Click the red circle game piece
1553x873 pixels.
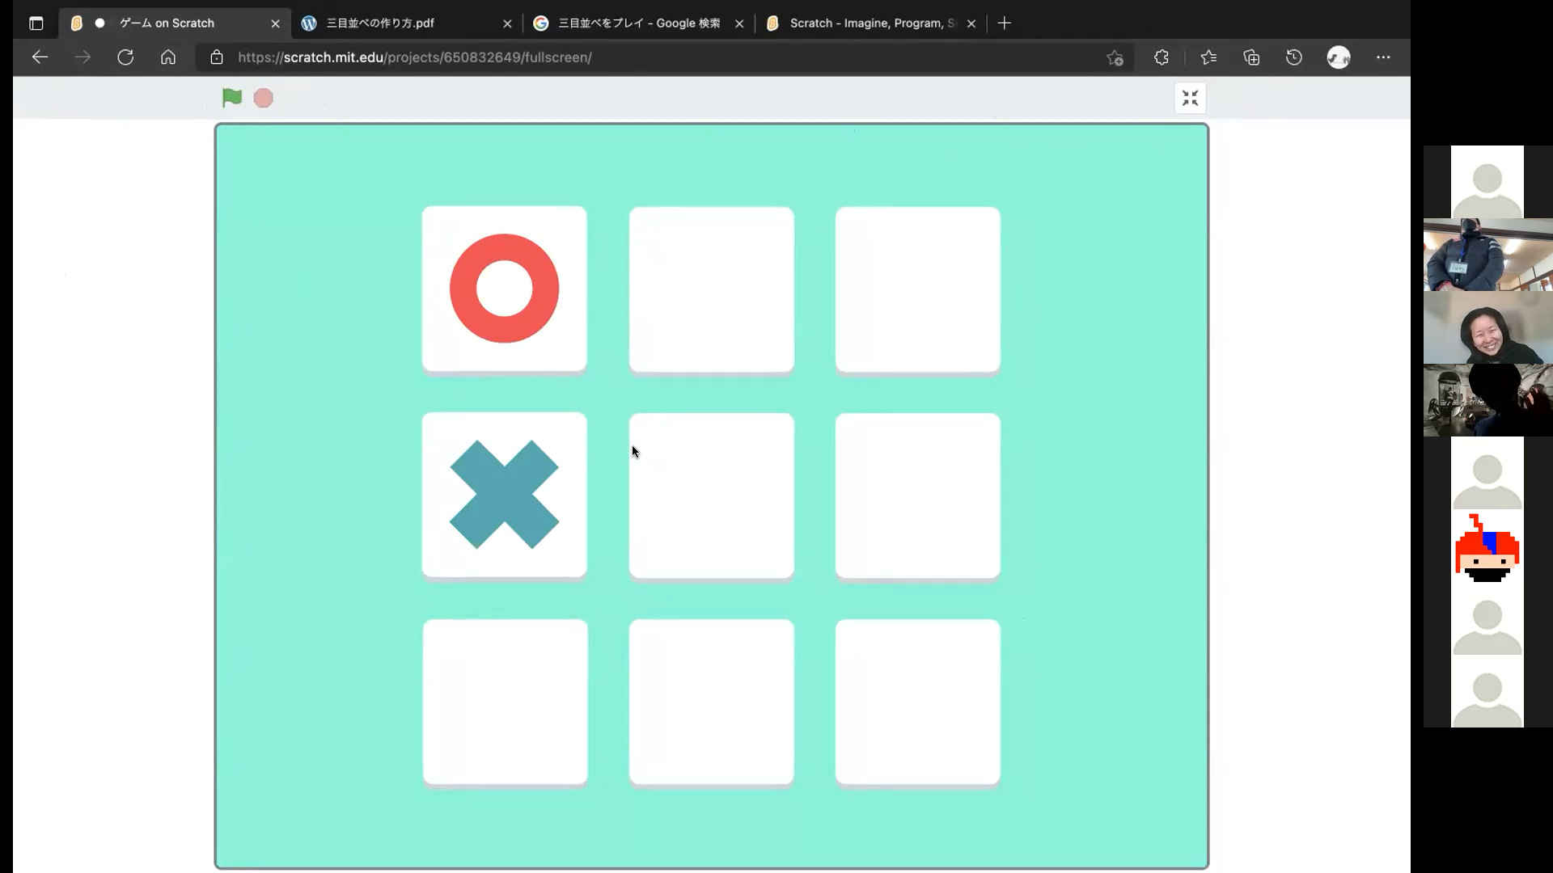pyautogui.click(x=504, y=289)
